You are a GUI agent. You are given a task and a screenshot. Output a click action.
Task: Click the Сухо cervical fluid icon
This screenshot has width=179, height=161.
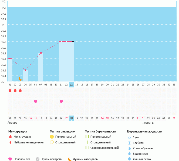(x=129, y=137)
